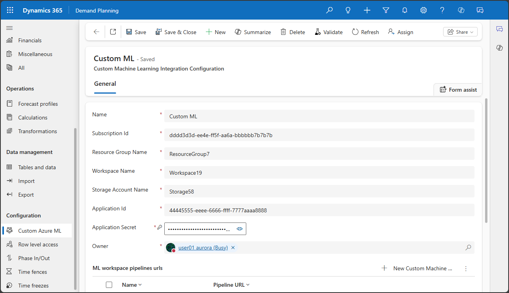Click the Validate button
This screenshot has width=509, height=293.
(x=329, y=32)
